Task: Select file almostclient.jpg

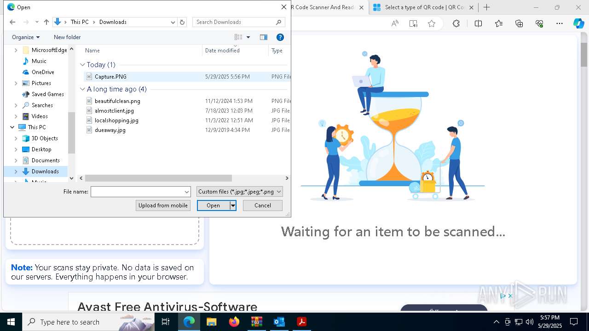Action: pyautogui.click(x=114, y=111)
